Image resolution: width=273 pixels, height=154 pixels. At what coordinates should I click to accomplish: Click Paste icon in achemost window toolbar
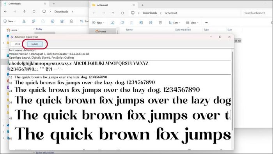pyautogui.click(x=132, y=23)
